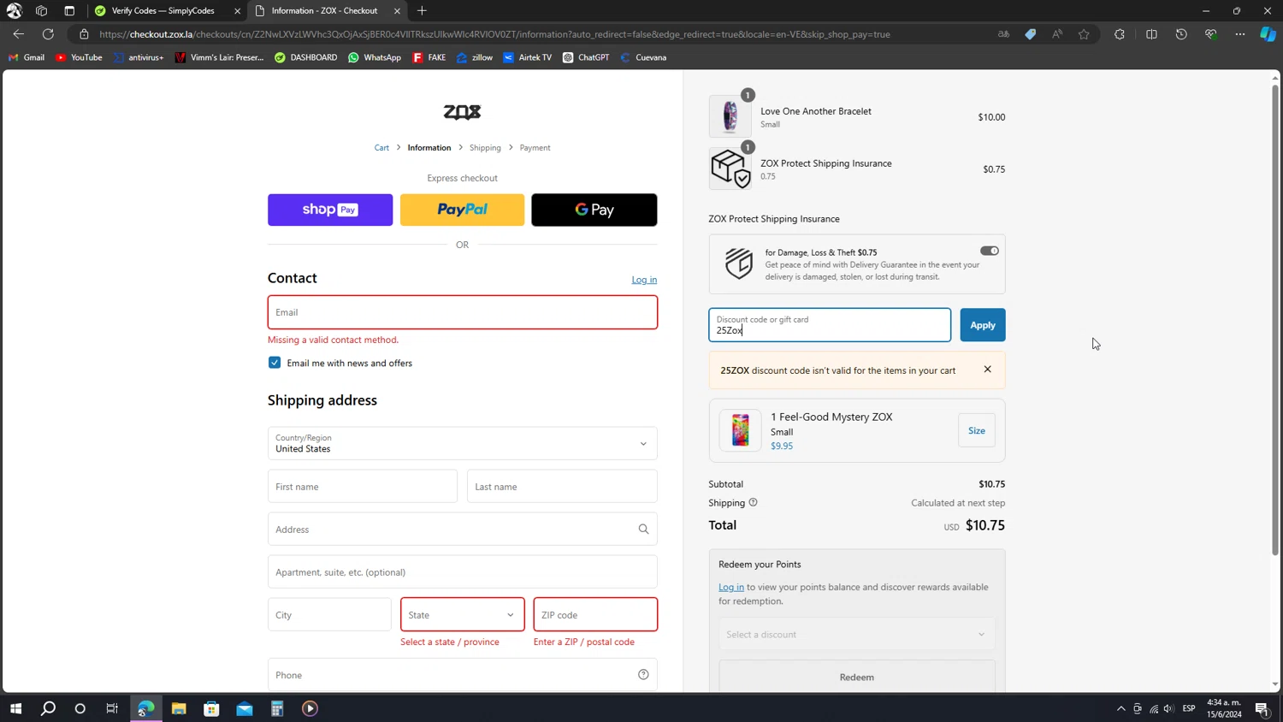
Task: Toggle off ZOX Protect shipping insurance
Action: point(990,251)
